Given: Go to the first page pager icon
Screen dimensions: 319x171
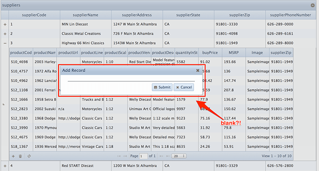Looking at the screenshot, I should click(119, 156).
